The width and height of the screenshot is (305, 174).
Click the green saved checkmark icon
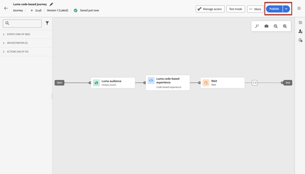76,11
